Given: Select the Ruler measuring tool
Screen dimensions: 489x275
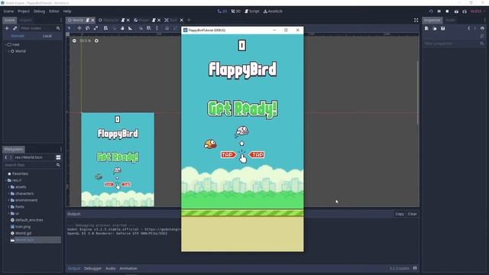Looking at the screenshot, I should click(131, 28).
